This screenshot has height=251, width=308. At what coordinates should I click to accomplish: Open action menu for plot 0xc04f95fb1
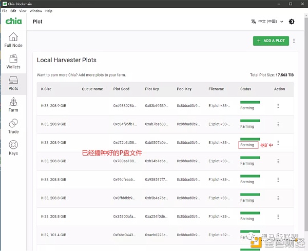pos(278,124)
